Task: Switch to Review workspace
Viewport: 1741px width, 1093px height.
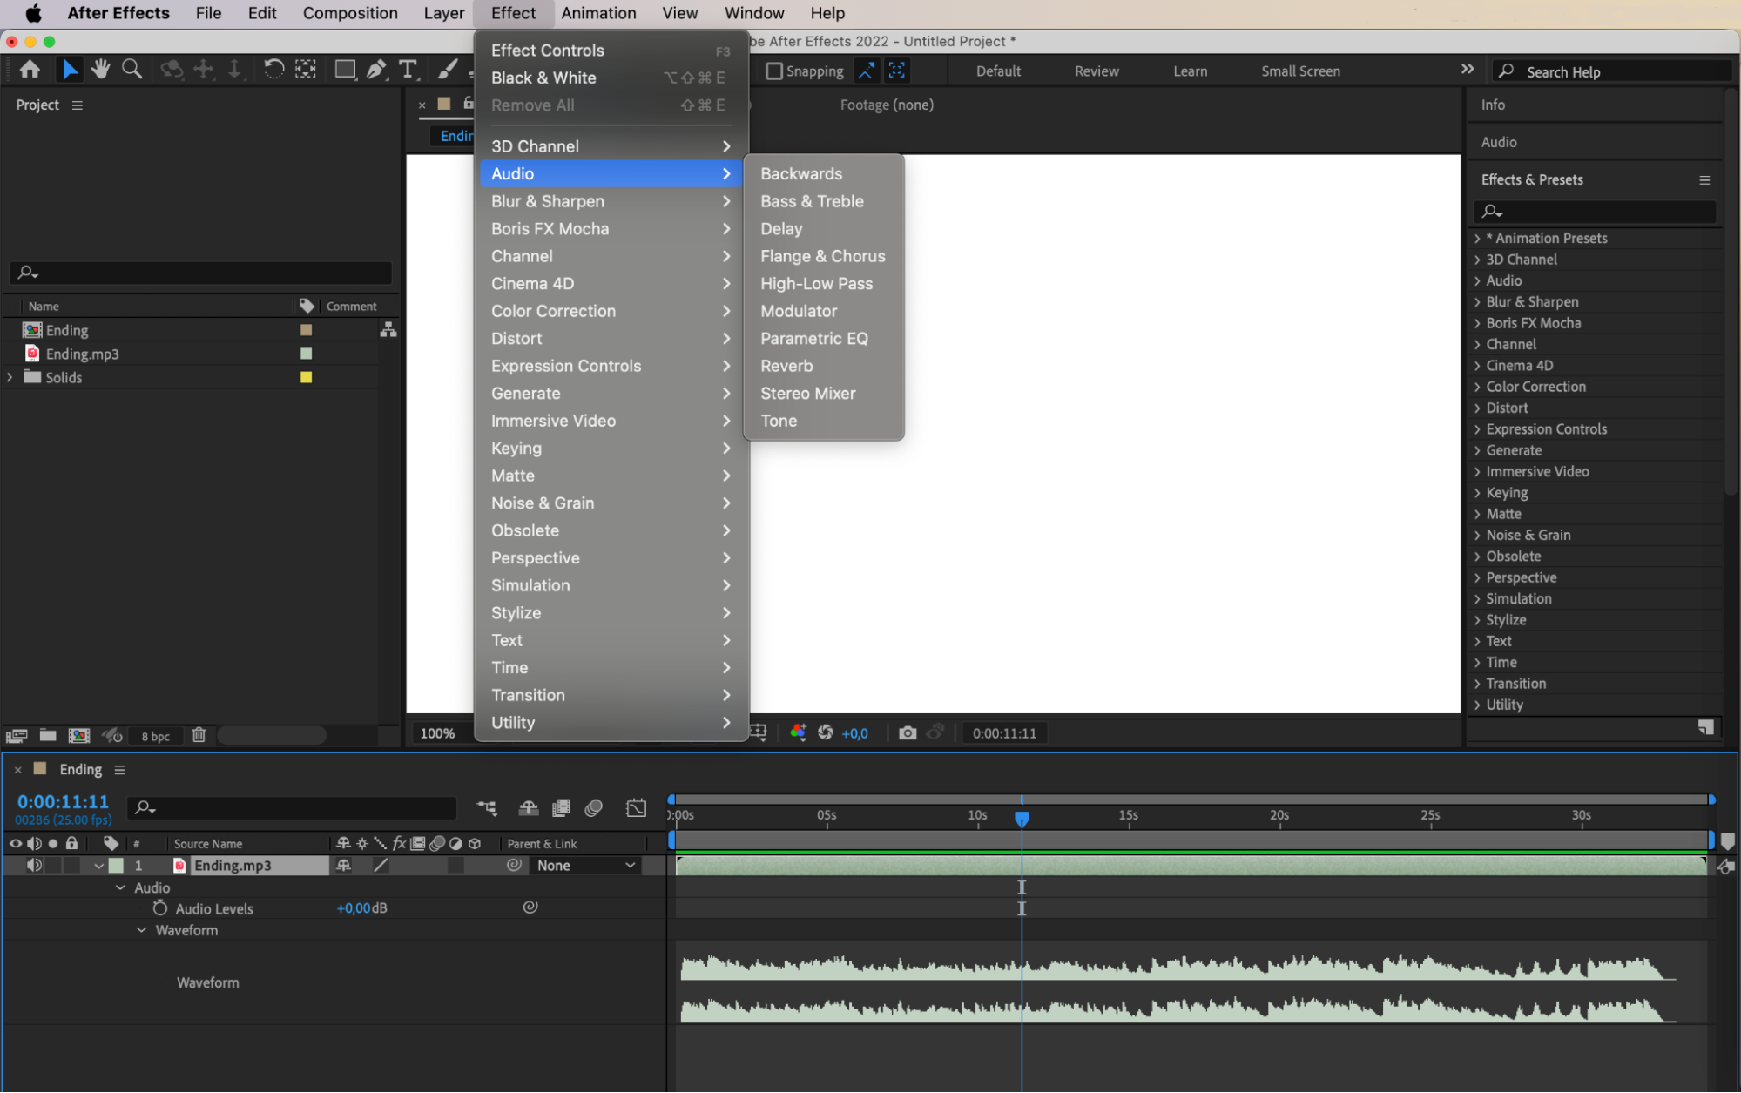Action: pos(1097,71)
